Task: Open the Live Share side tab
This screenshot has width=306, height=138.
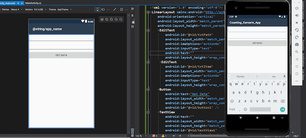Action: 304,75
